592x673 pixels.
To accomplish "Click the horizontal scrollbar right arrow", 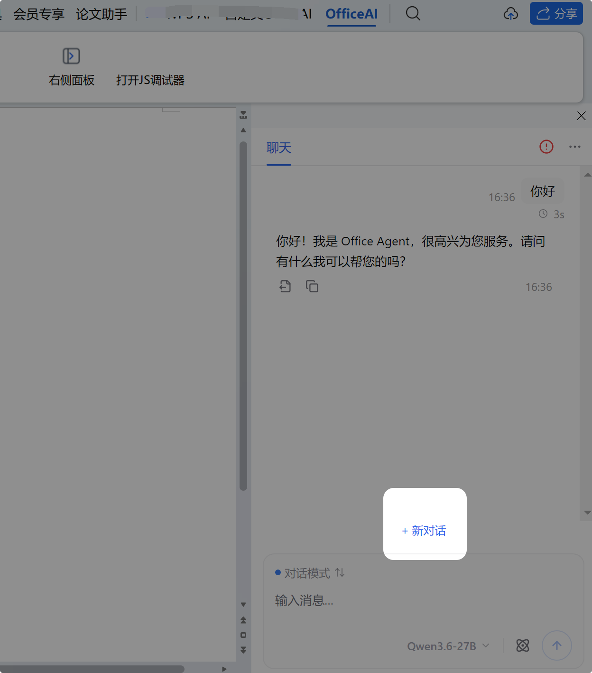I will 224,669.
